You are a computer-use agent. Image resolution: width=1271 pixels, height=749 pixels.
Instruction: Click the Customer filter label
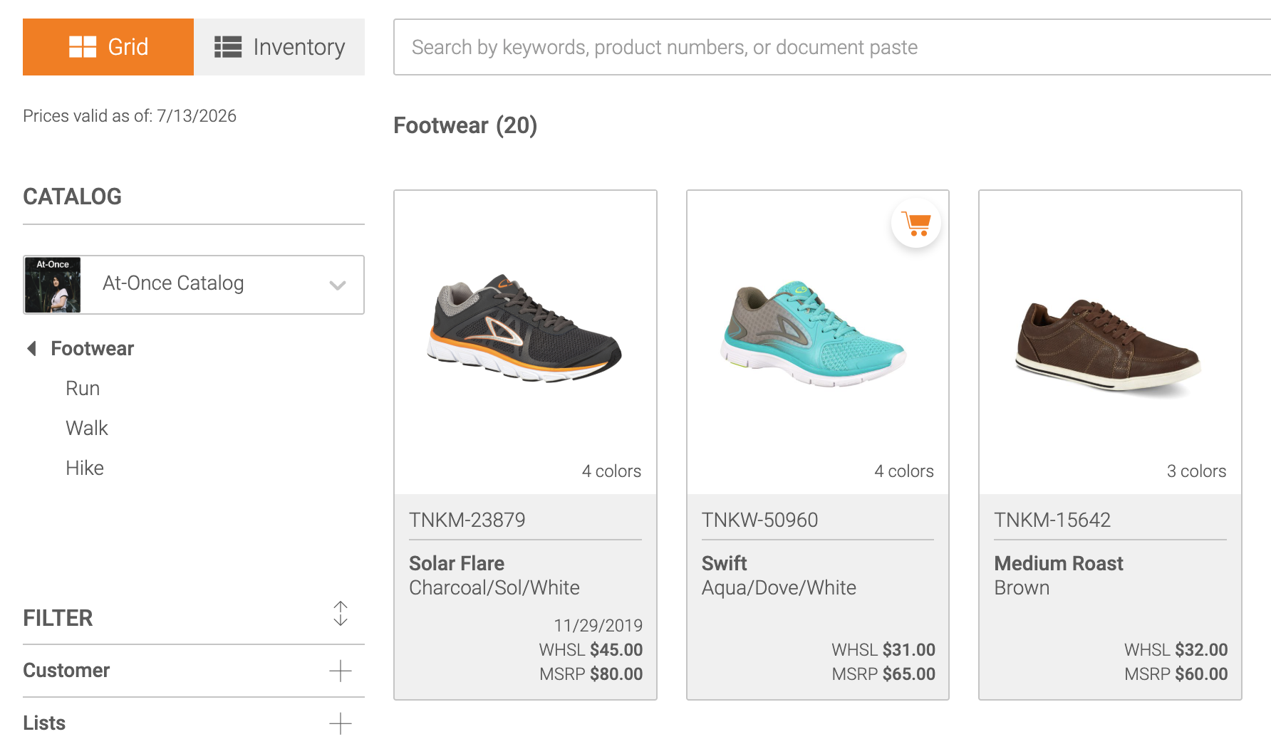click(x=66, y=671)
